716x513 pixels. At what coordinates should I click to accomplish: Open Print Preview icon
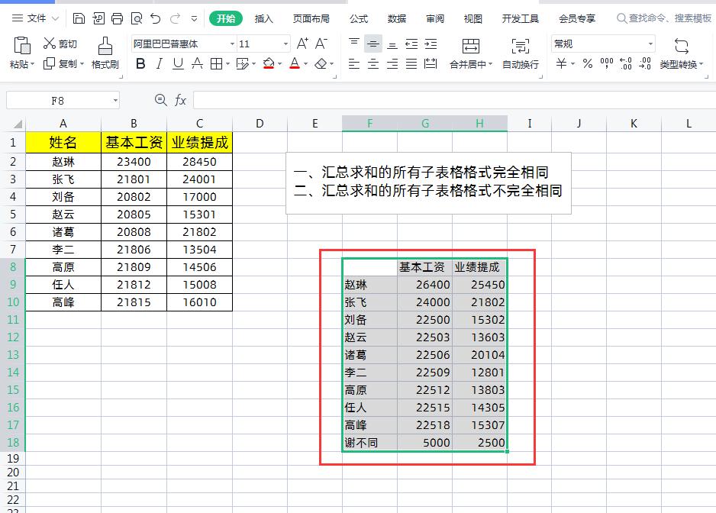pos(137,19)
